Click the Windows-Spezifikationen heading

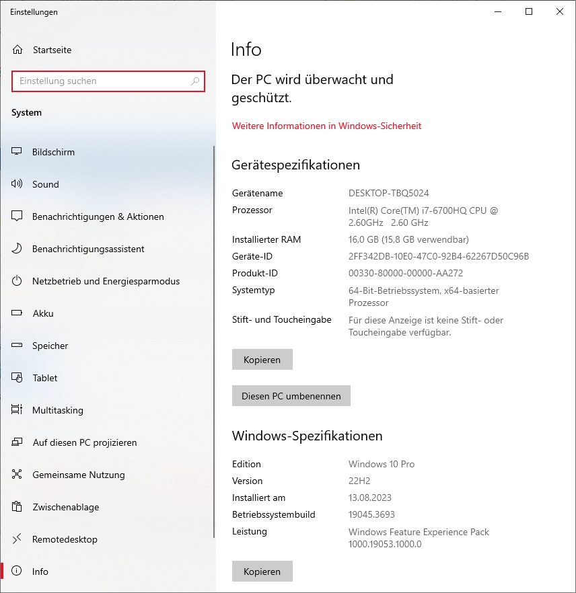pos(307,436)
